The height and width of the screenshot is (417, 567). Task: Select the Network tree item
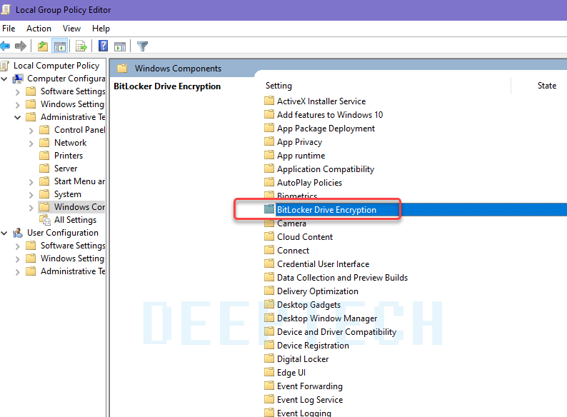tap(70, 143)
